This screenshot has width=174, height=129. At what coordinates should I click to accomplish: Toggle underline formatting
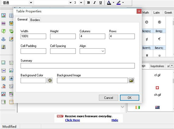[x=101, y=2]
